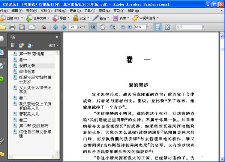Click the page number input field
The width and height of the screenshot is (225, 162).
point(73,27)
